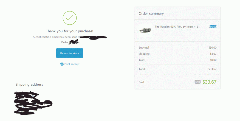Click the confirmation email sent message
240x121 pixels.
pyautogui.click(x=70, y=37)
